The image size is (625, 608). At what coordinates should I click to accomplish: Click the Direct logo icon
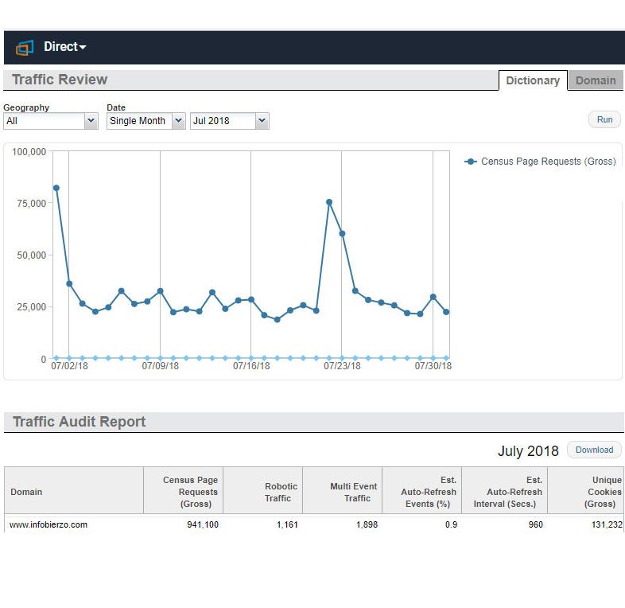pyautogui.click(x=25, y=47)
